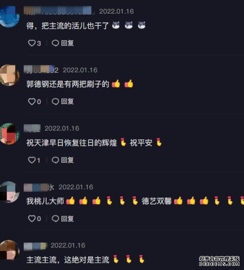Open avatar beside 我桃儿大师 comment
This screenshot has width=244, height=270.
click(9, 192)
